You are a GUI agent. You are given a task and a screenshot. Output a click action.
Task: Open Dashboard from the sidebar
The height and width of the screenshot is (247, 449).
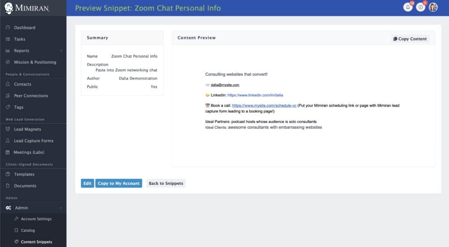point(25,28)
